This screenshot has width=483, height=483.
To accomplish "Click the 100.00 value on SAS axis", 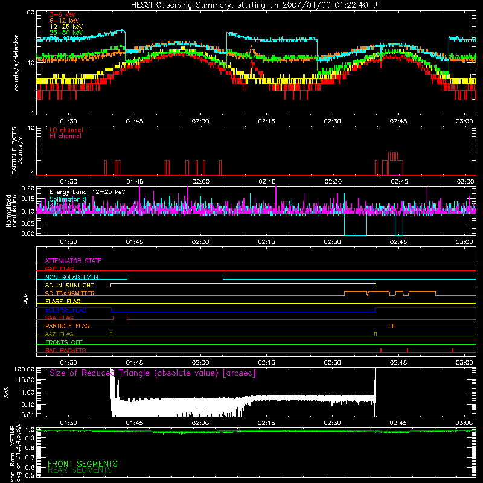I will [24, 369].
